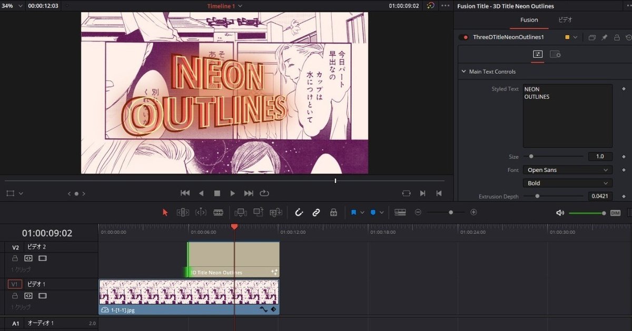The image size is (632, 331).
Task: Play the timeline forward
Action: click(x=233, y=193)
